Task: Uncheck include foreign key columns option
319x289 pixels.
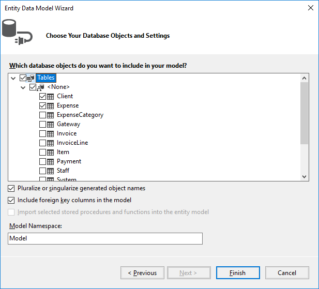Action: coord(12,200)
